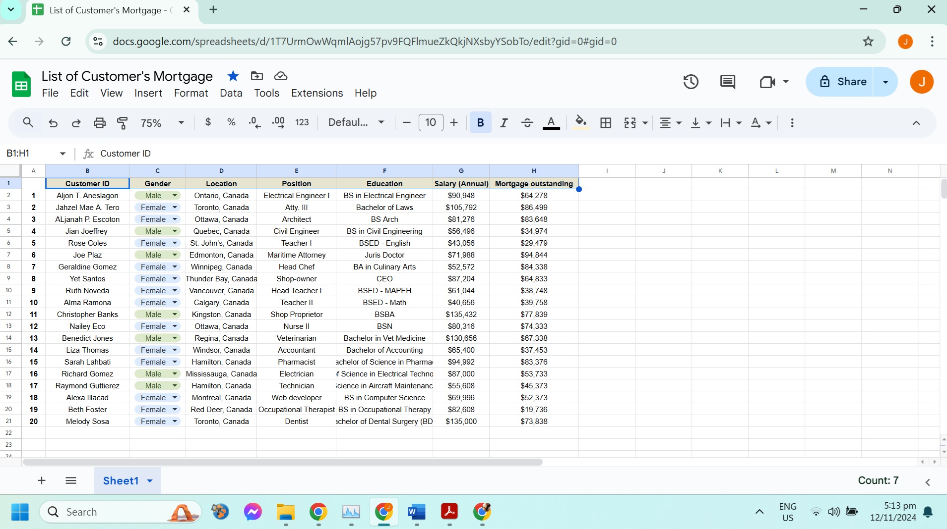
Task: Toggle italic formatting
Action: 504,122
